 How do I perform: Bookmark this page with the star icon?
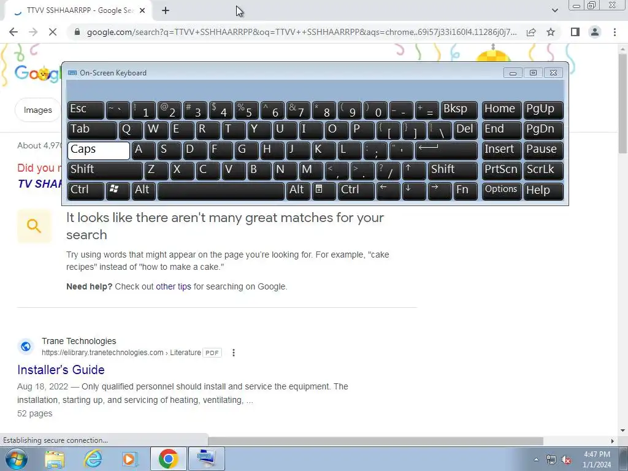(551, 32)
